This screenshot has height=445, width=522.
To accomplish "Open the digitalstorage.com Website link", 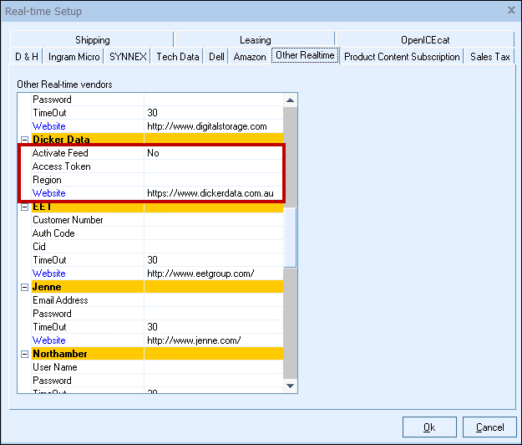I will click(49, 126).
